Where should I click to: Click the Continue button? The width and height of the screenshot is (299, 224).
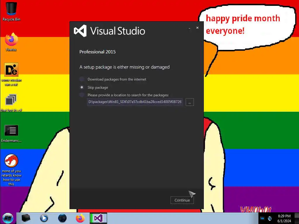(182, 200)
